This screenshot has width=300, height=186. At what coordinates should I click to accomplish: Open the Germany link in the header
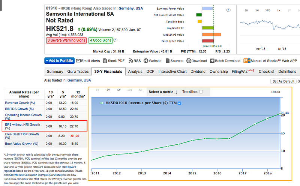126,8
